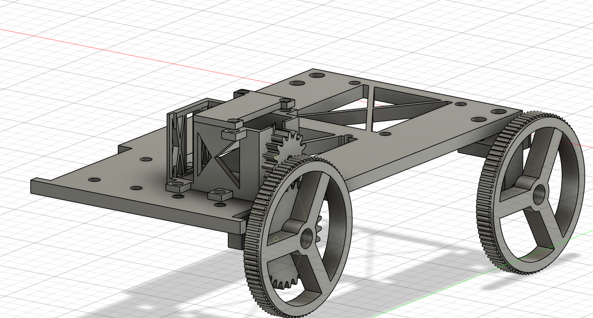Image resolution: width=593 pixels, height=318 pixels.
Task: Select the geared wheel at the chassis far end
Action: (x=530, y=192)
